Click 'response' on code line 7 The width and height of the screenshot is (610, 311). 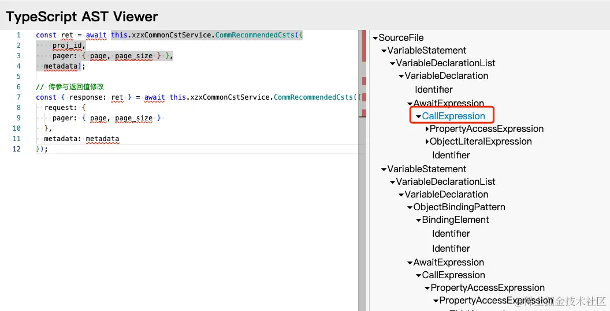pyautogui.click(x=86, y=97)
